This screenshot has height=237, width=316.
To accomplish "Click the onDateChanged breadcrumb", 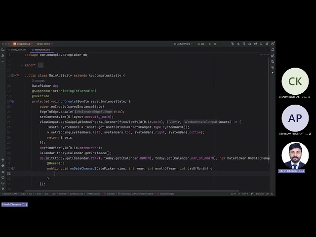I will [166, 194].
